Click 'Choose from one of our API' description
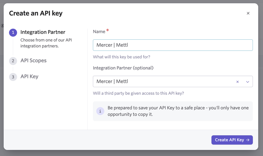 [x=46, y=43]
